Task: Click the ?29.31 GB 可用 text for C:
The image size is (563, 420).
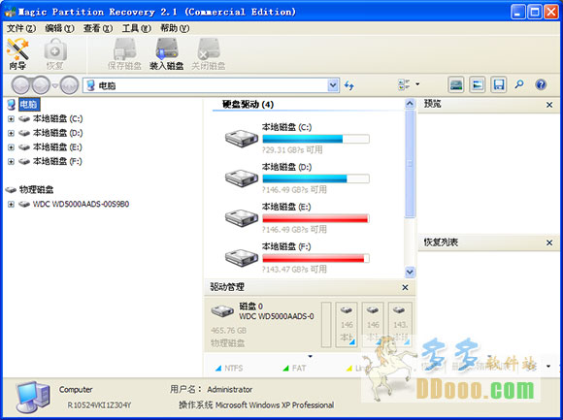Action: [x=292, y=150]
